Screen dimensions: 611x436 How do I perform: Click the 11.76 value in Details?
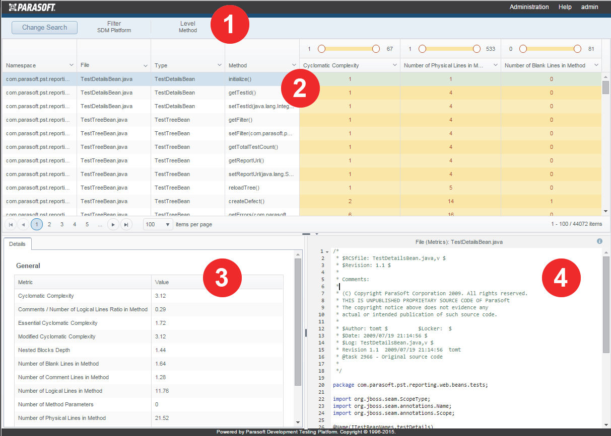[x=162, y=391]
